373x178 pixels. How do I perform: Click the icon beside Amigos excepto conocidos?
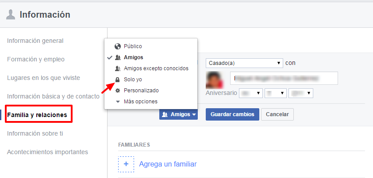pos(117,68)
